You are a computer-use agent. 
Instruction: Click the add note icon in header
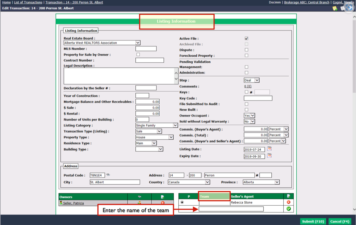(335, 8)
